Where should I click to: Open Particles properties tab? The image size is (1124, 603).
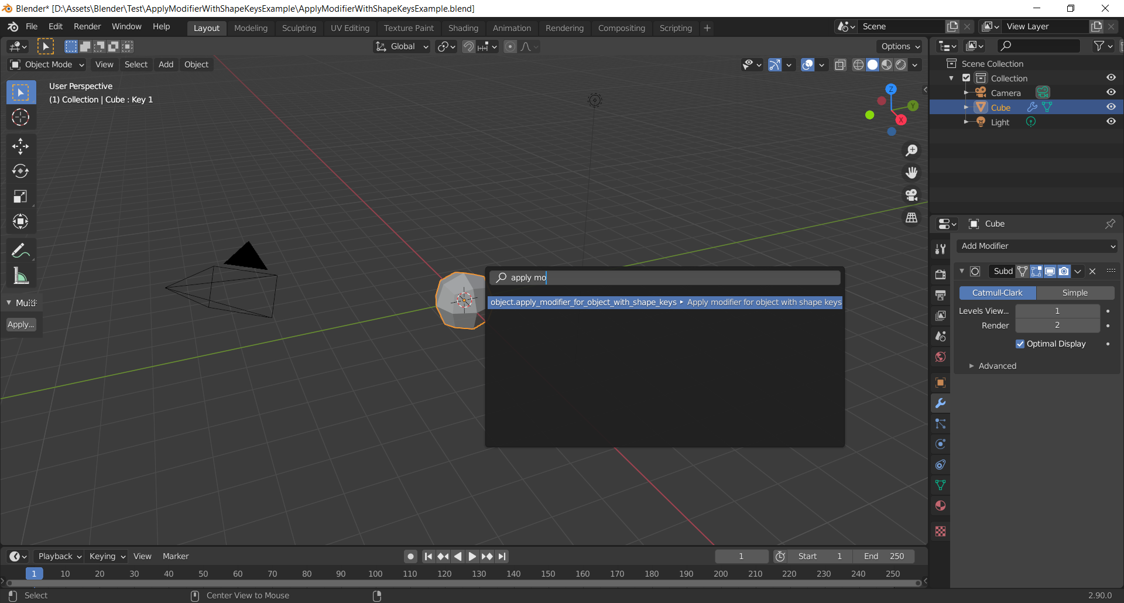point(940,424)
